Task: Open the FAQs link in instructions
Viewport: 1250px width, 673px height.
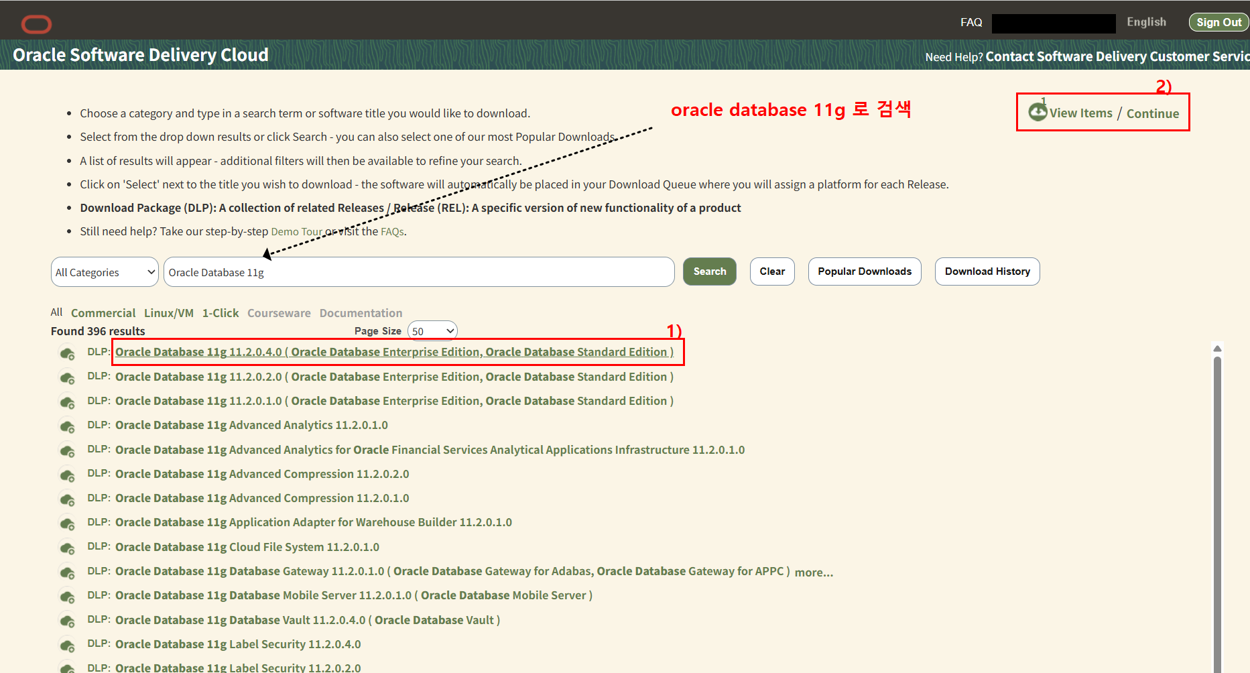Action: tap(392, 231)
